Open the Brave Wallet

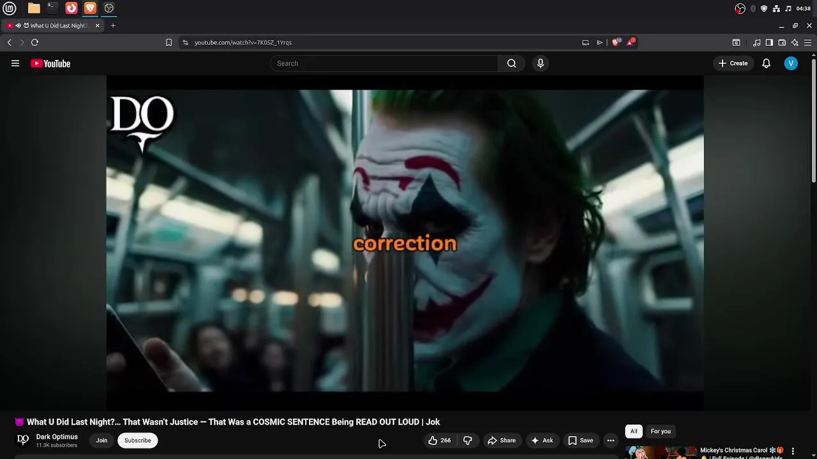(782, 42)
